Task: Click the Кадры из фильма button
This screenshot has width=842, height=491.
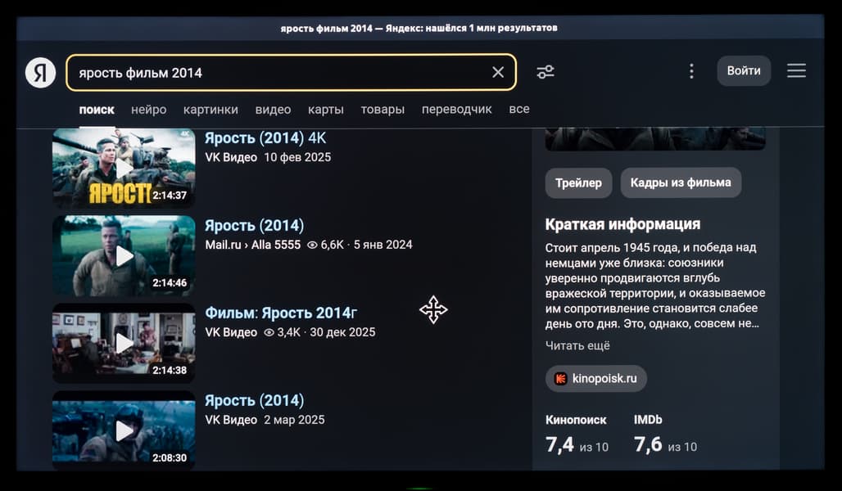Action: [x=680, y=182]
